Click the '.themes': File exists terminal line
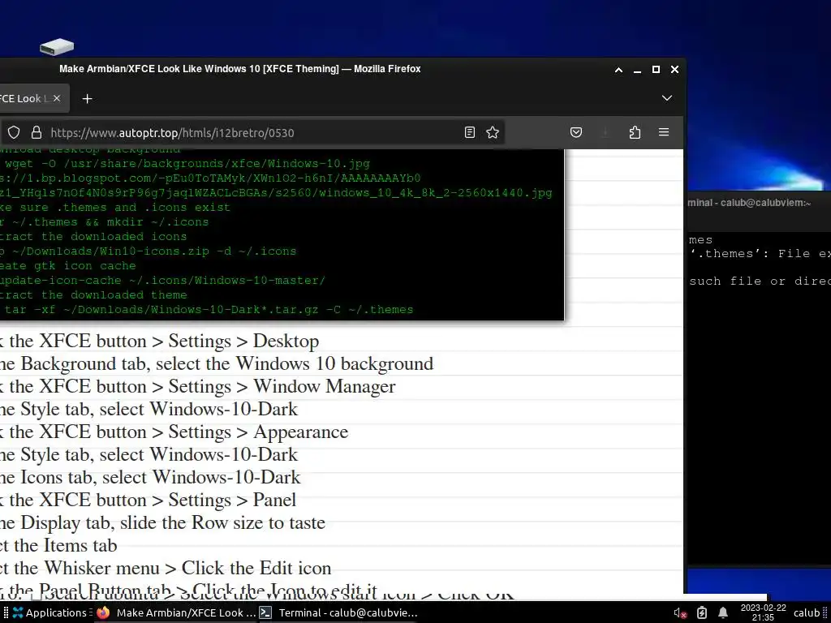The height and width of the screenshot is (623, 831). click(760, 254)
